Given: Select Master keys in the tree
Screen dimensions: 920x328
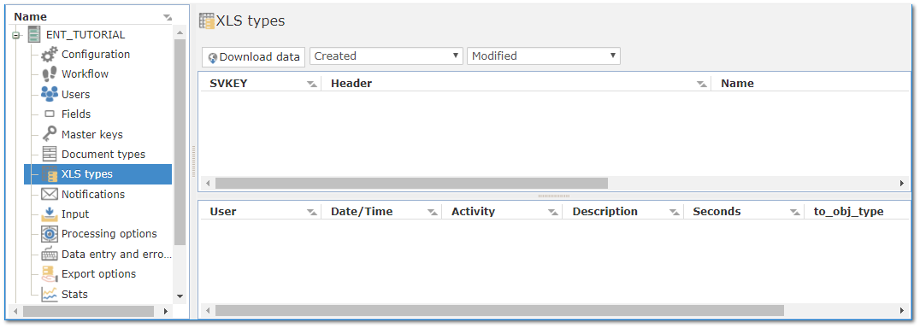Looking at the screenshot, I should [92, 135].
